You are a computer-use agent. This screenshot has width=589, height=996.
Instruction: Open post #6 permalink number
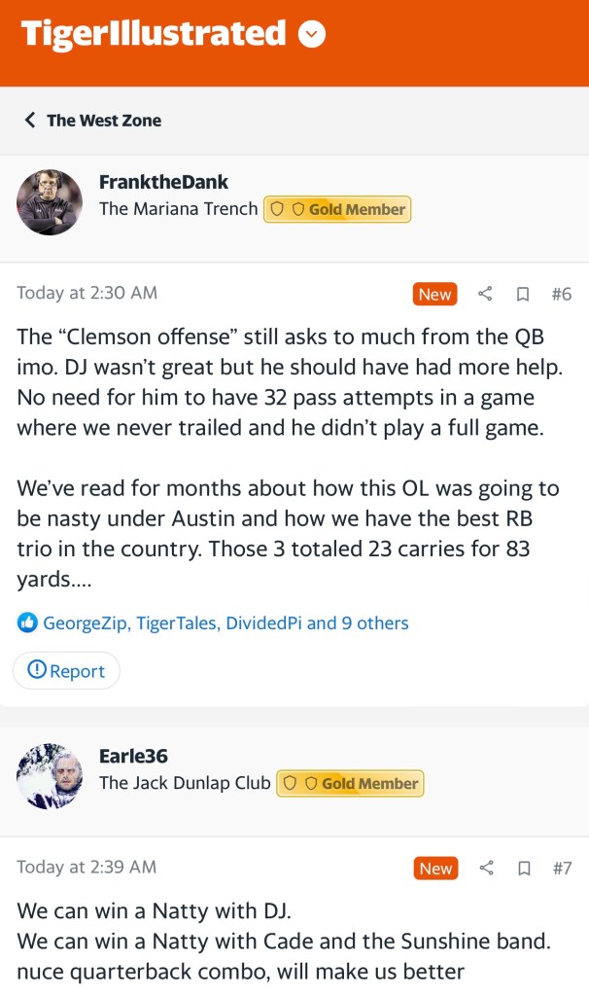pos(561,294)
